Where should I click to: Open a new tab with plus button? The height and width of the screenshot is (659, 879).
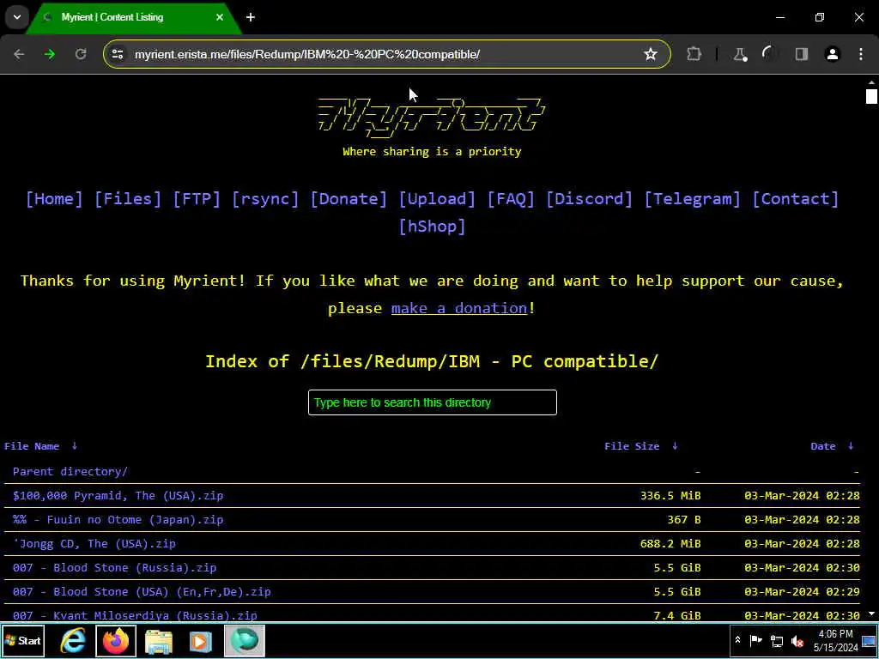click(x=251, y=17)
